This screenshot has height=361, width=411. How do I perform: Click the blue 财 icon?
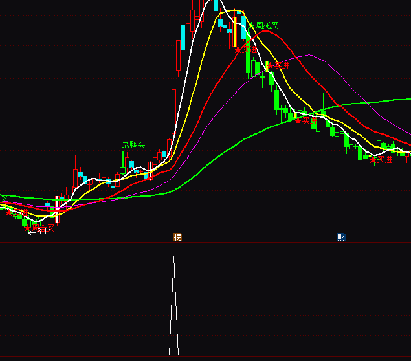(x=341, y=237)
